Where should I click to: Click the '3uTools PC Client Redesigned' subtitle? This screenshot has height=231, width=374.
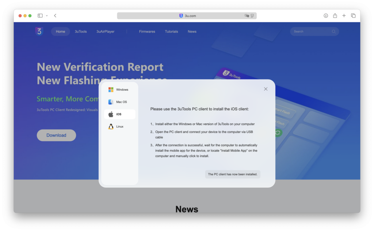pos(67,110)
